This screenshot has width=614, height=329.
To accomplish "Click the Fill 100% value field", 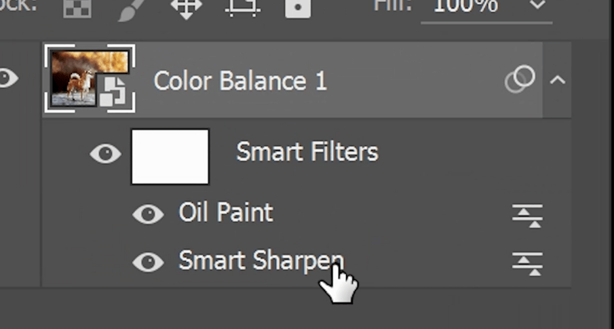I will click(x=466, y=5).
